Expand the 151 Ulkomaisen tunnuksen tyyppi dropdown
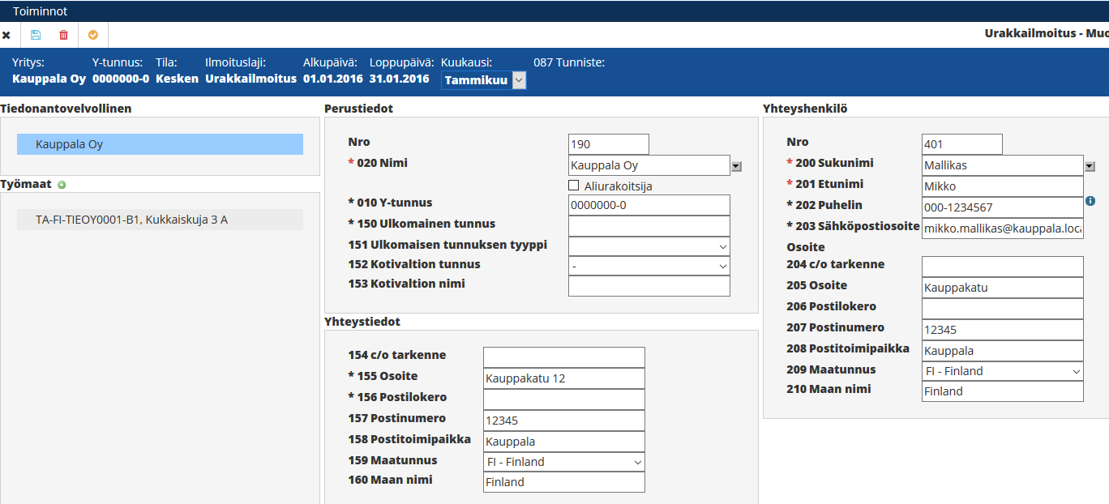 click(649, 246)
